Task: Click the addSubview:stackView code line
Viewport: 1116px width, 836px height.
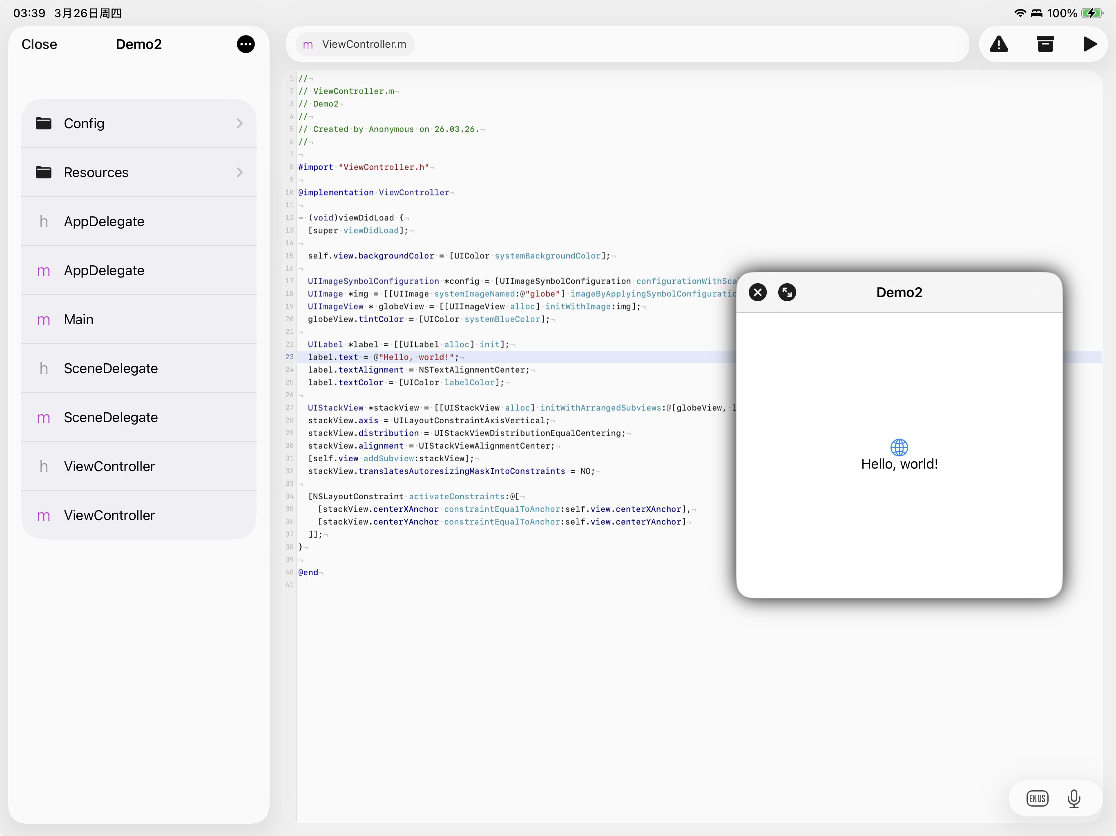Action: point(391,458)
